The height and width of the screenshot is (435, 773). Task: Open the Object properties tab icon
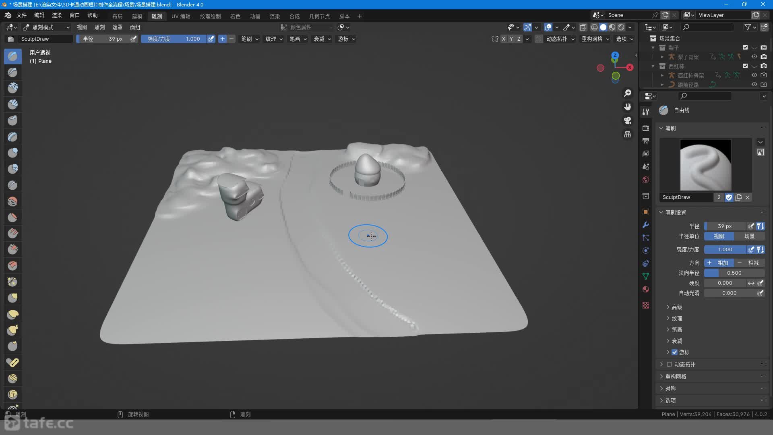coord(646,212)
